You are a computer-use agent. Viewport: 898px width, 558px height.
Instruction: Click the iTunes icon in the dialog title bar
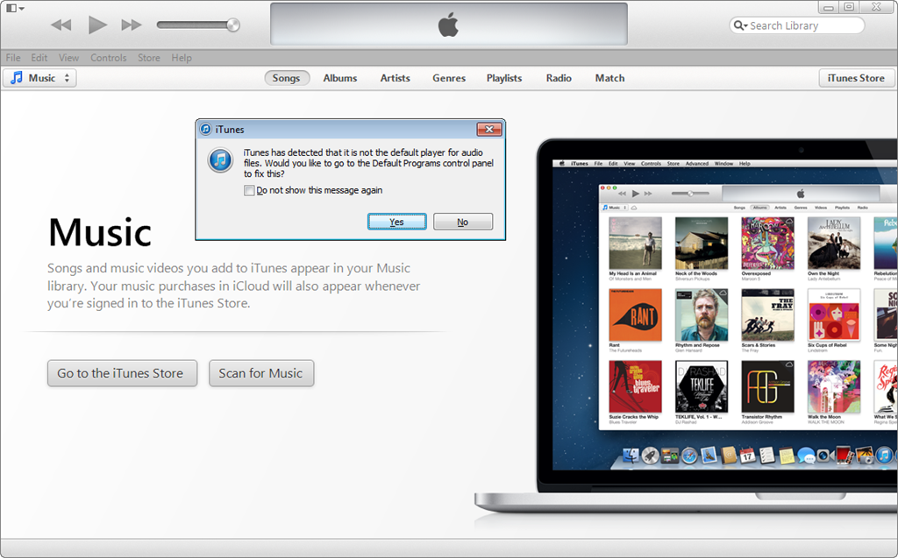[205, 130]
